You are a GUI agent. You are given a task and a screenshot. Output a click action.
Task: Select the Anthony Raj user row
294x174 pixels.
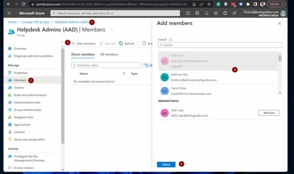(218, 77)
